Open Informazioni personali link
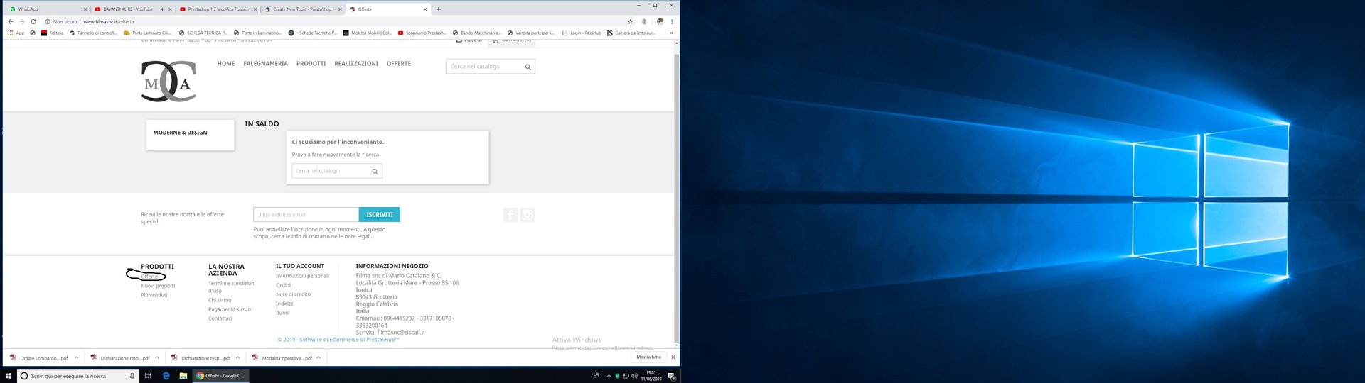 (302, 276)
